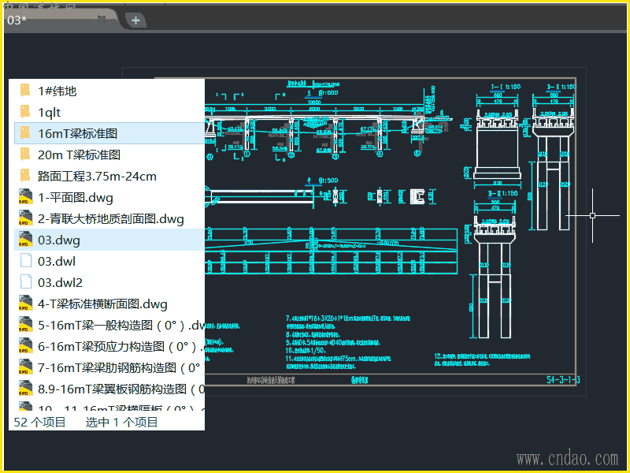Click the 03.dwl2 blank file icon
630x473 pixels.
pos(26,282)
